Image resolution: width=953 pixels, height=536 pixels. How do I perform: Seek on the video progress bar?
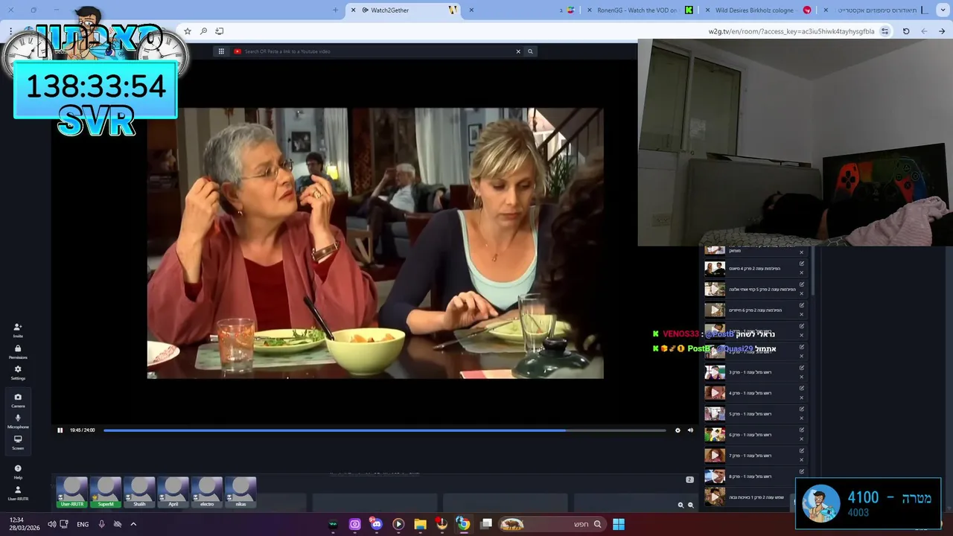(x=384, y=430)
